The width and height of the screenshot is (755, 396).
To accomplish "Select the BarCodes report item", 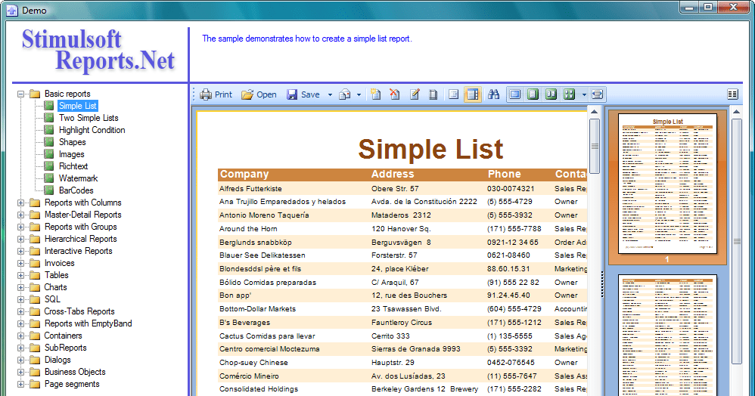I will point(76,190).
